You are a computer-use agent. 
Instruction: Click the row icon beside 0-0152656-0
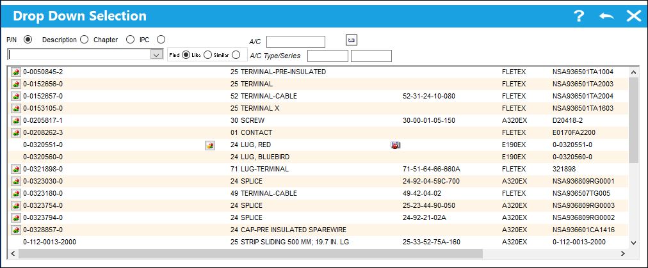click(x=16, y=84)
